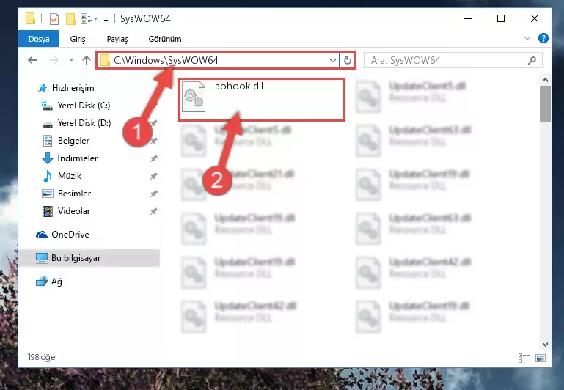Click the scrollbar up arrow in file list
This screenshot has width=564, height=390.
pos(545,80)
